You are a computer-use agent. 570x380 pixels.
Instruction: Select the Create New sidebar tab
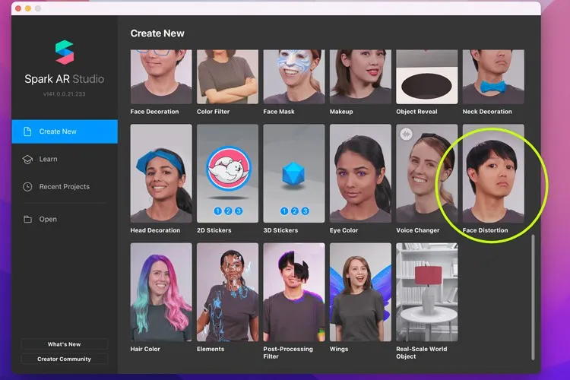tap(65, 131)
